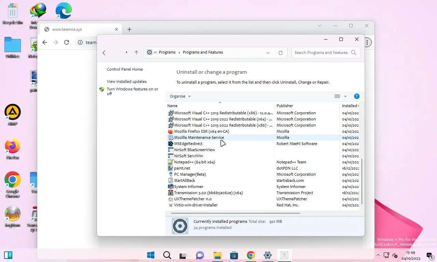Select the 'Transmission Project' publisher cell
Image resolution: width=437 pixels, height=262 pixels.
pyautogui.click(x=295, y=193)
